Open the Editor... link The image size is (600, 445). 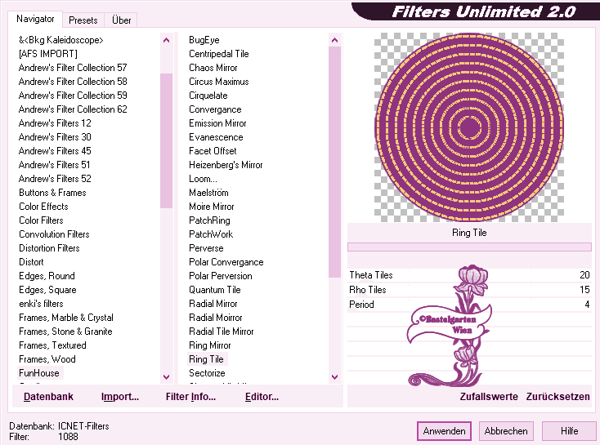262,397
